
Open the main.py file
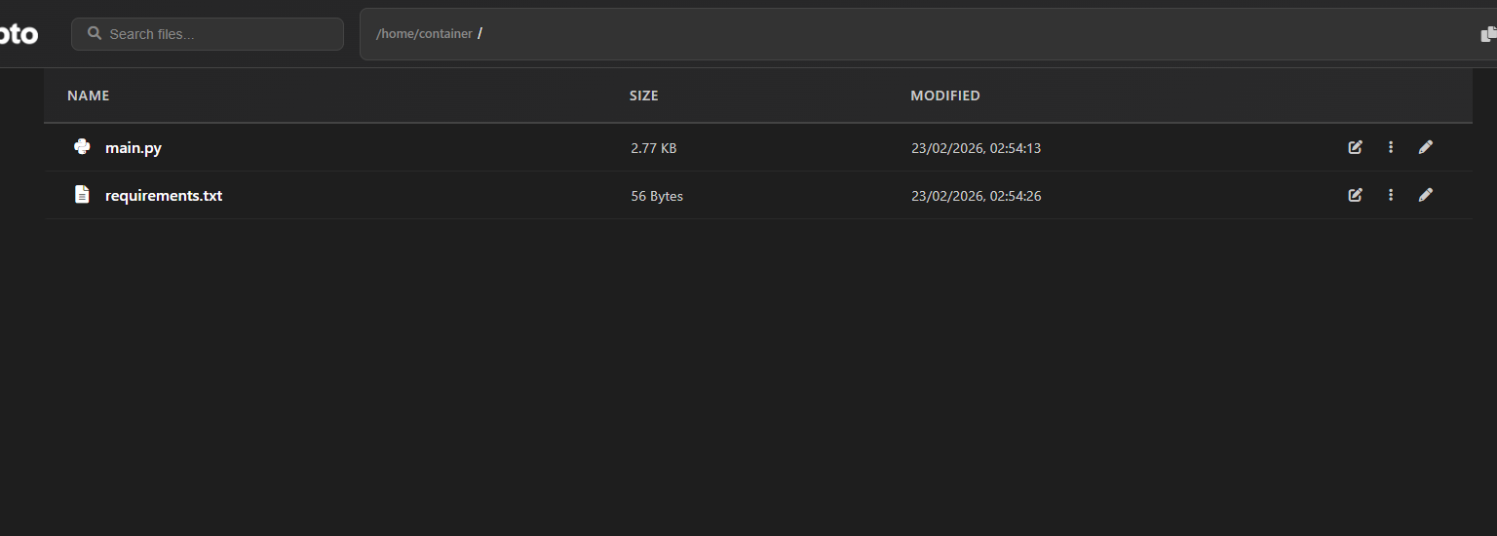(134, 148)
